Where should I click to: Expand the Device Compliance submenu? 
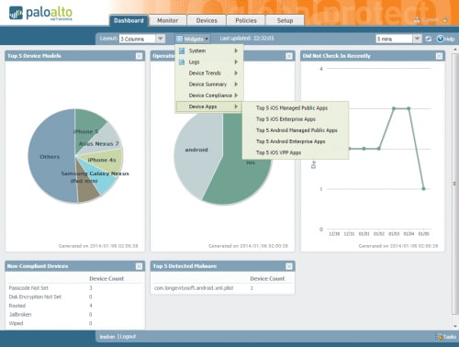click(209, 95)
